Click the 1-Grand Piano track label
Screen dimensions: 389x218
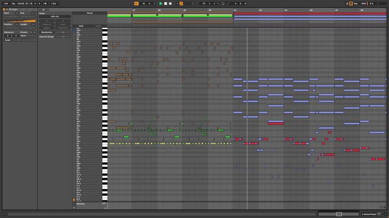coord(369,214)
